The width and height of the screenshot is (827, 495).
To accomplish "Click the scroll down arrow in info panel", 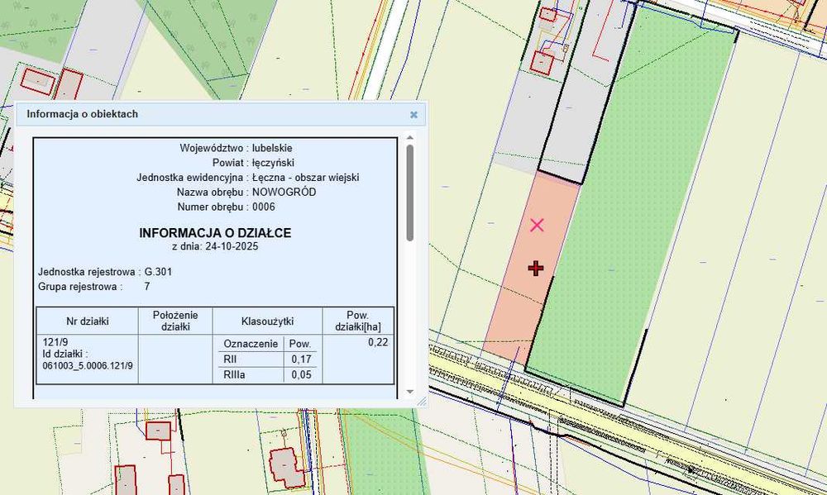I will coord(410,392).
